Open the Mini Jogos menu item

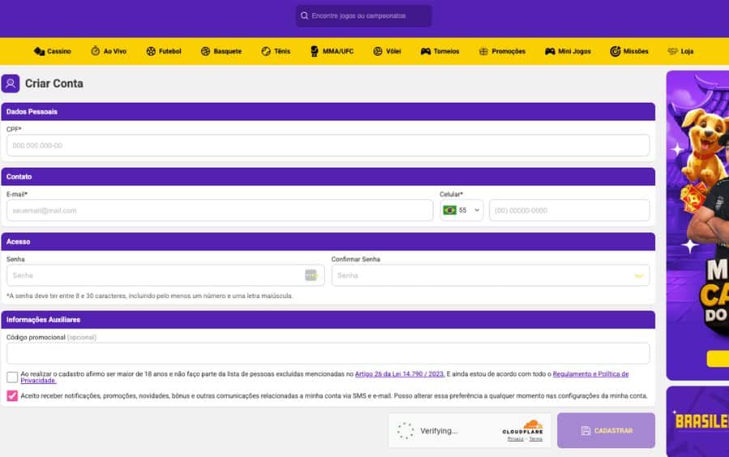point(570,51)
